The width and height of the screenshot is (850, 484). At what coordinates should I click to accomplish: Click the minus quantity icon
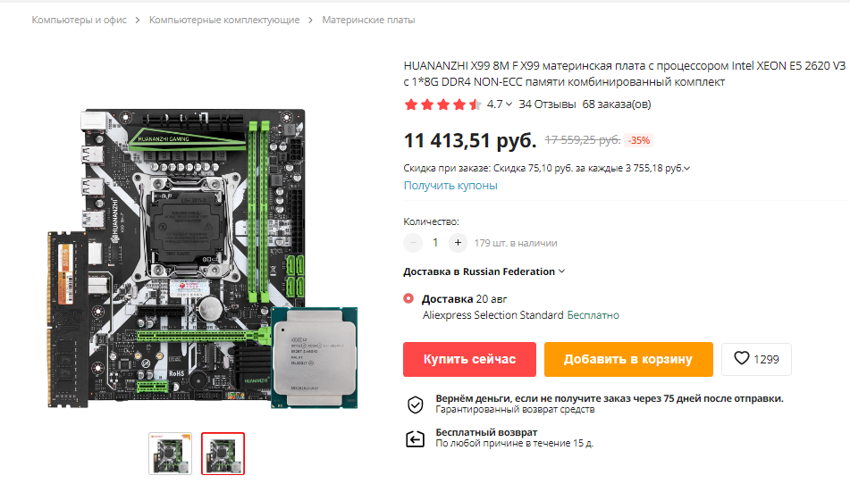(413, 243)
